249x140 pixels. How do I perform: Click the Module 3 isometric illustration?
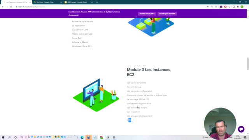(x=96, y=95)
